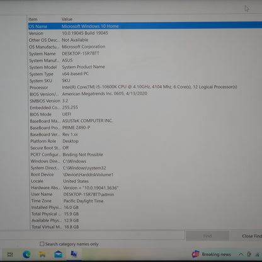Screen dimensions: 262x262
Task: Open the Mail app on the taskbar
Action: click(x=58, y=254)
